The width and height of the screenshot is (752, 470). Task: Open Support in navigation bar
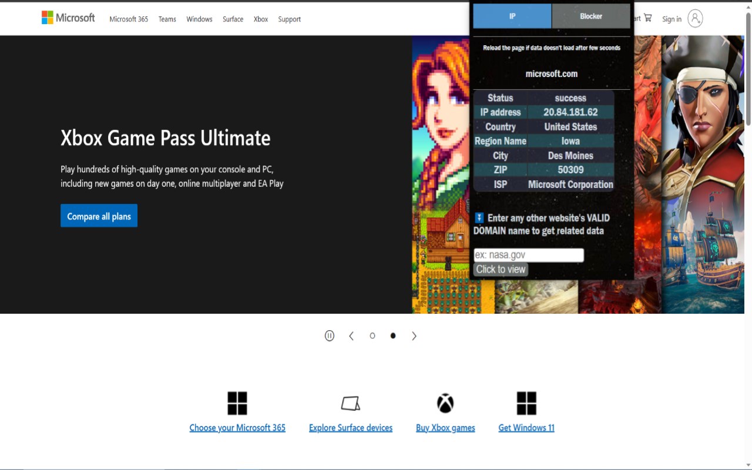coord(290,19)
